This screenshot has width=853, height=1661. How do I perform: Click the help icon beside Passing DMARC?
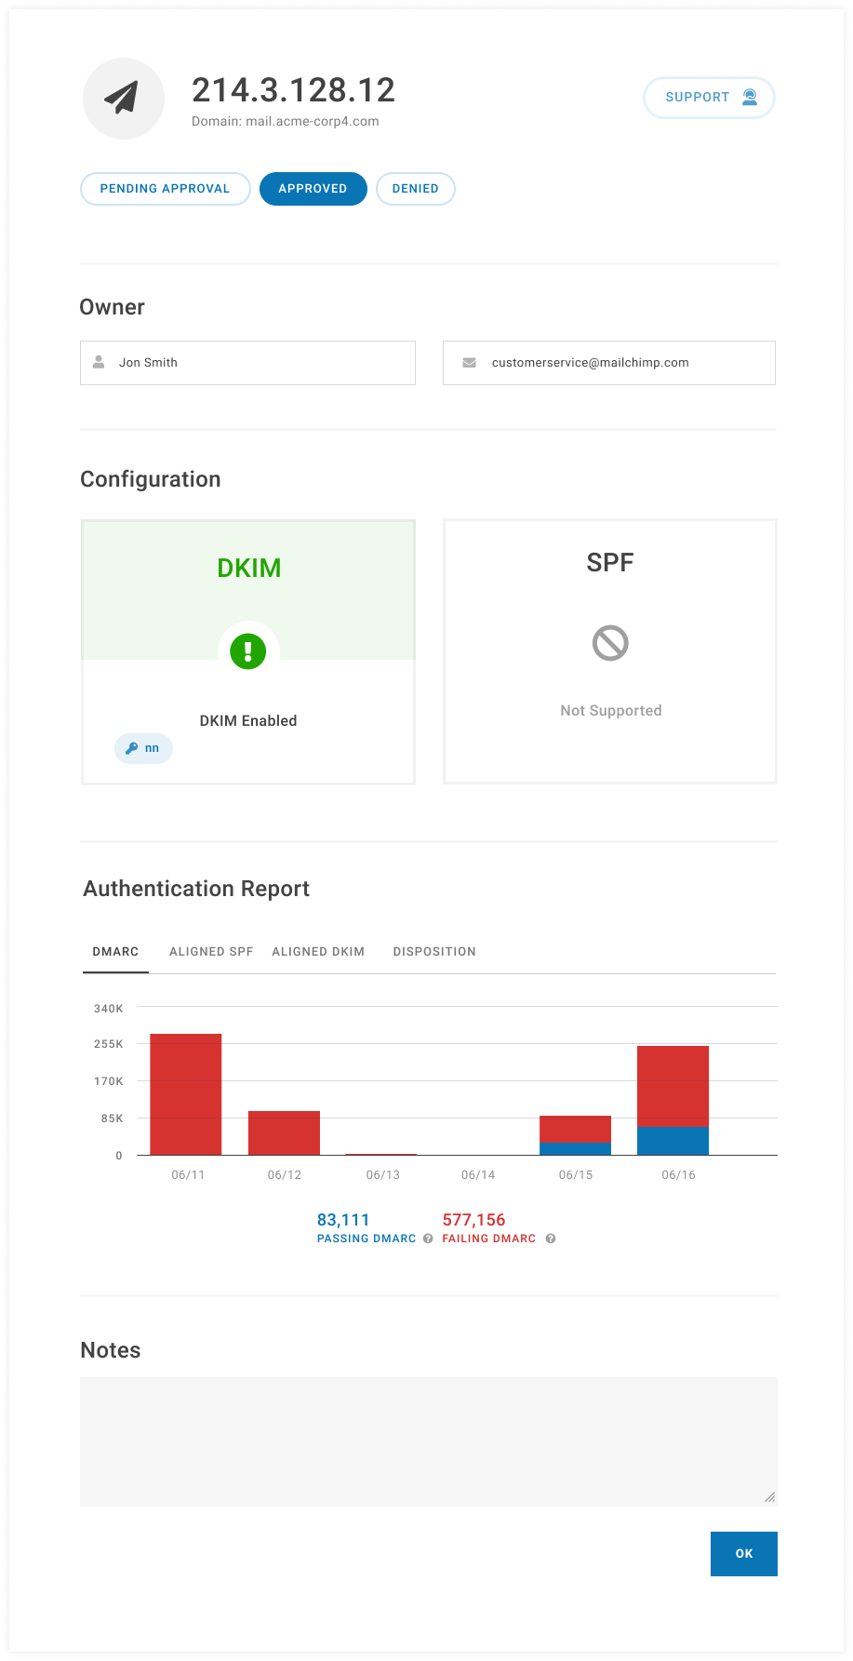(428, 1239)
